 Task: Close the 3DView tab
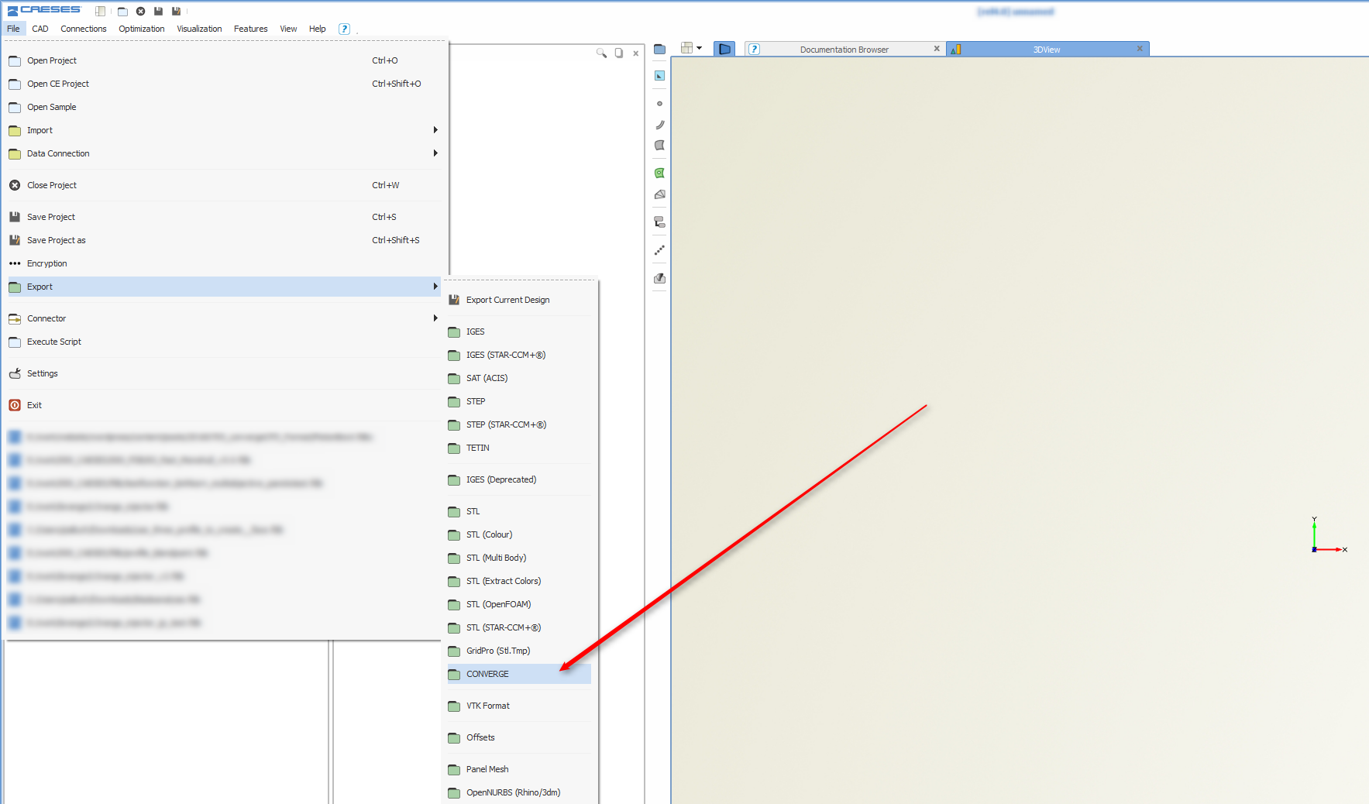1140,49
